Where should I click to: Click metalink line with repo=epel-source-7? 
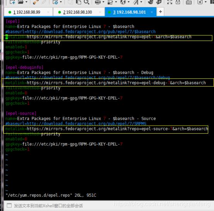tap(107, 129)
